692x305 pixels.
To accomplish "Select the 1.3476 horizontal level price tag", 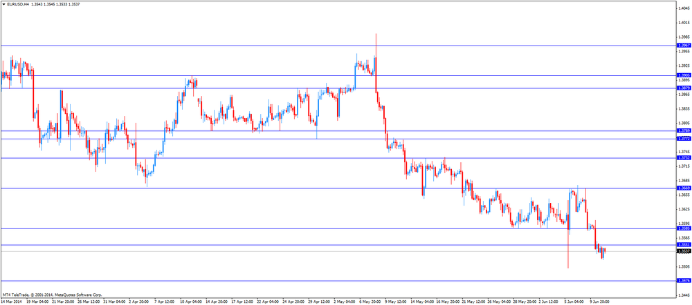I will coord(683,280).
